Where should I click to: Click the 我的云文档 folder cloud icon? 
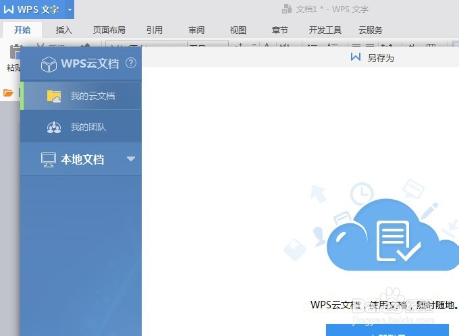tap(54, 96)
